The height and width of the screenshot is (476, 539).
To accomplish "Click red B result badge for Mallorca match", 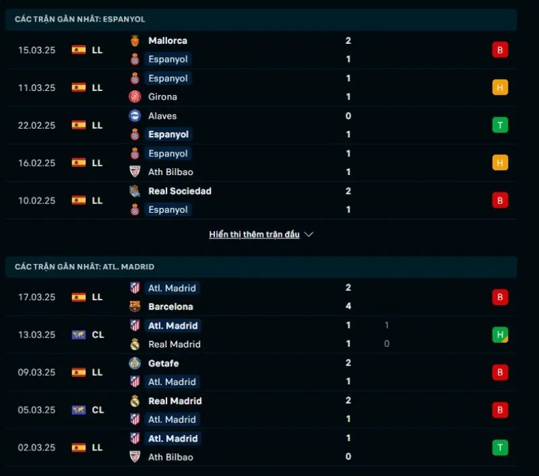I will pos(500,50).
